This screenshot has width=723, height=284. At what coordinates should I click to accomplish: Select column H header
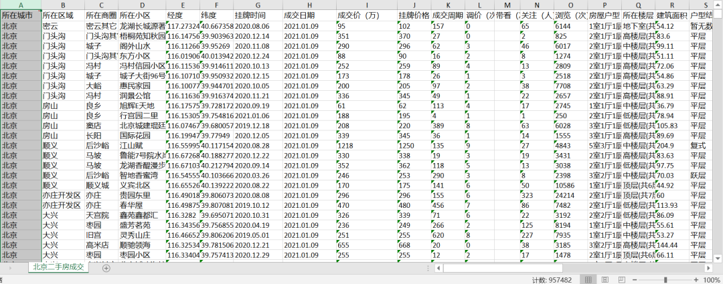point(309,5)
